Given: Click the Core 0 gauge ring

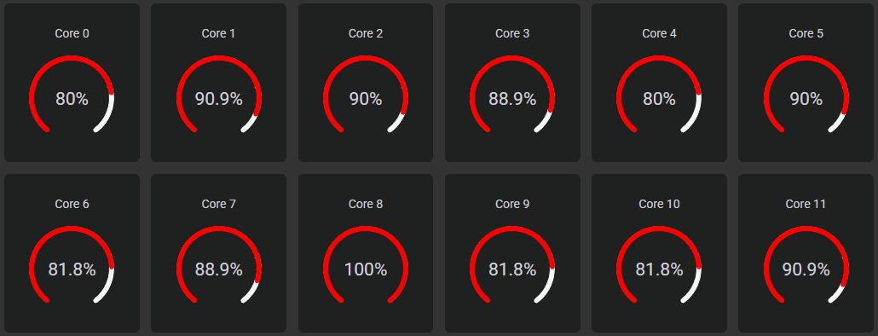Looking at the screenshot, I should [x=72, y=94].
